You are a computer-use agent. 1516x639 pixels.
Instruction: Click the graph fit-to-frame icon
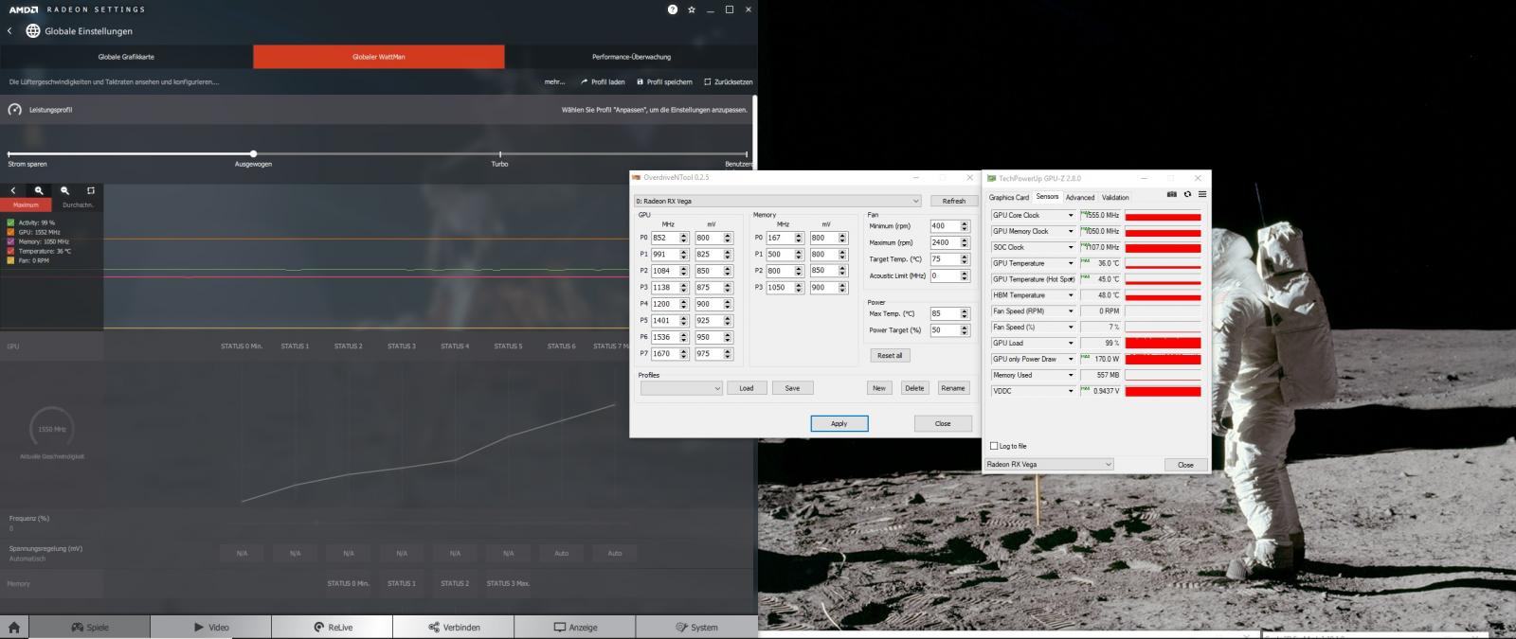pos(91,190)
